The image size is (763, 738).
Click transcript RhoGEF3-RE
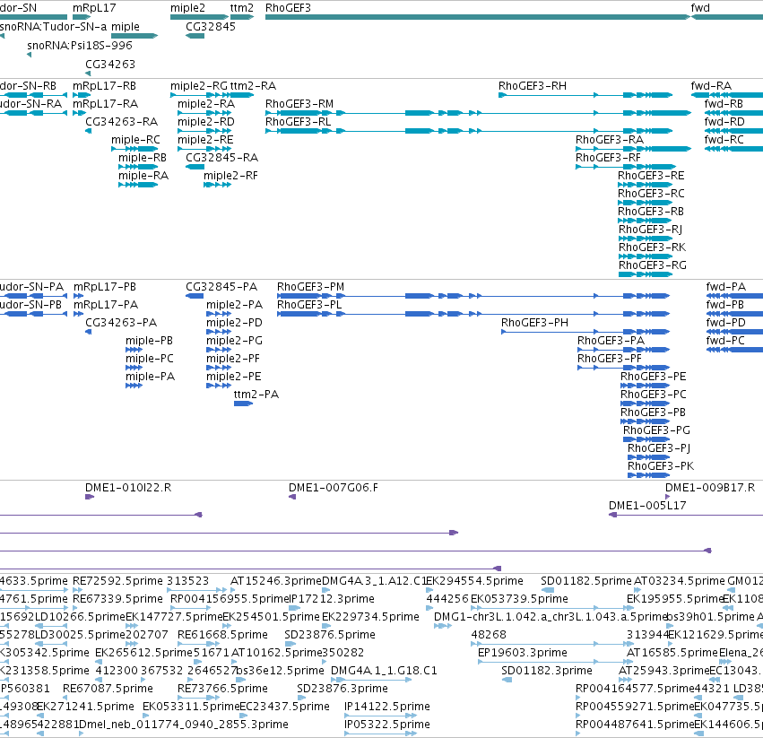pos(645,185)
